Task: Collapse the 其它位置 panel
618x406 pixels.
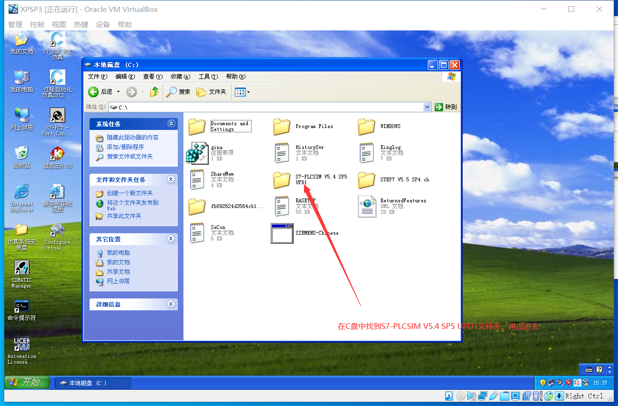Action: 171,239
